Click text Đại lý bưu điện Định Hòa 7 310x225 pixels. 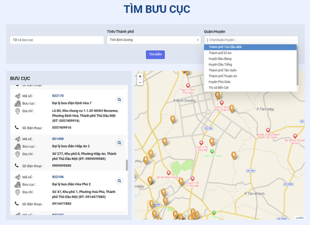click(x=72, y=103)
